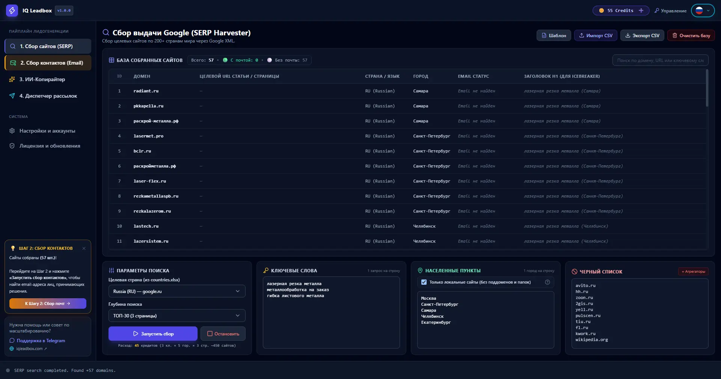Click the v1.0.0 version badge
This screenshot has width=721, height=379.
64,11
